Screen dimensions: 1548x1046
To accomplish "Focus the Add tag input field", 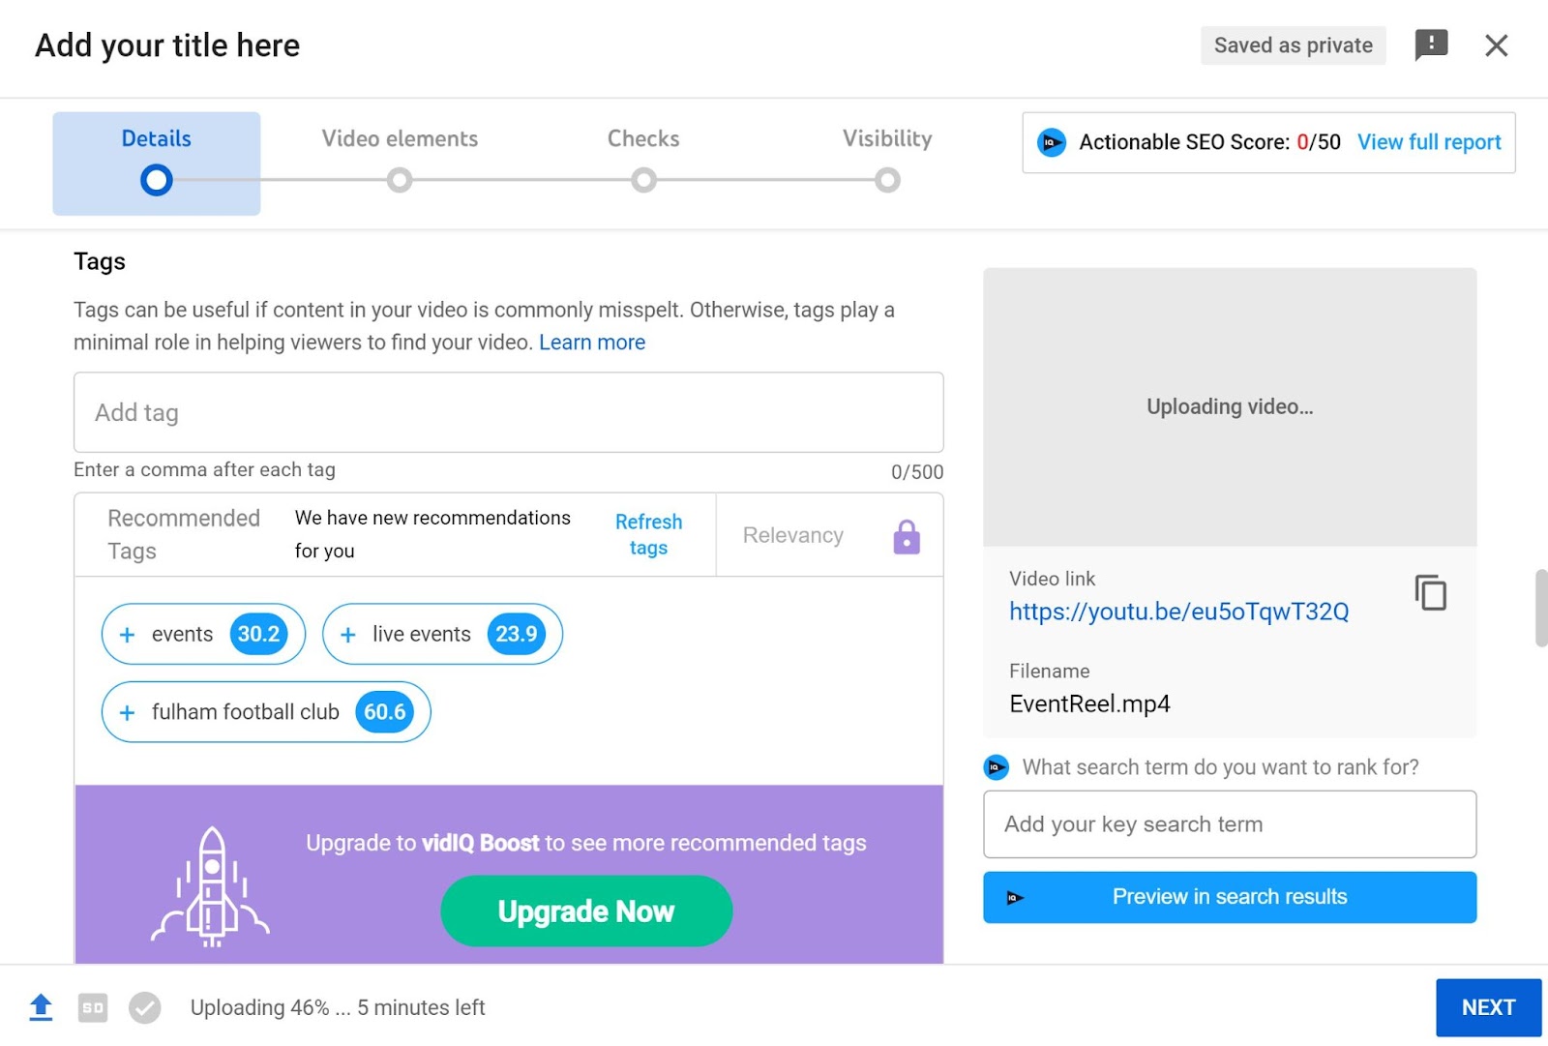I will [508, 412].
